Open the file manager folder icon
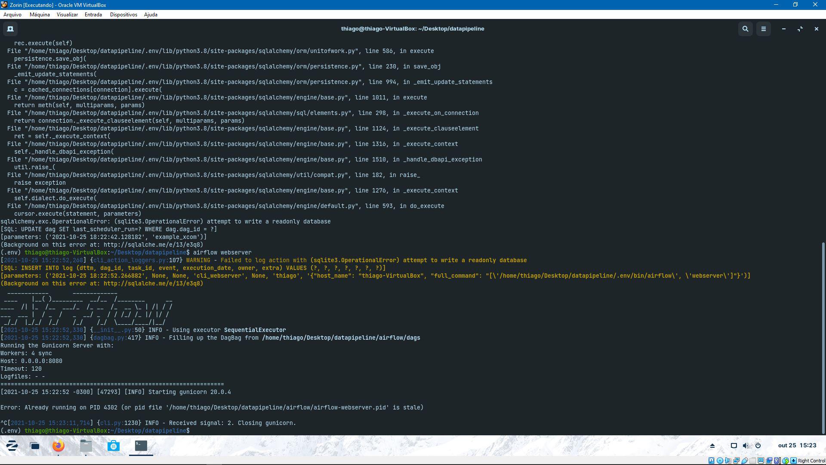Image resolution: width=826 pixels, height=465 pixels. click(x=86, y=446)
